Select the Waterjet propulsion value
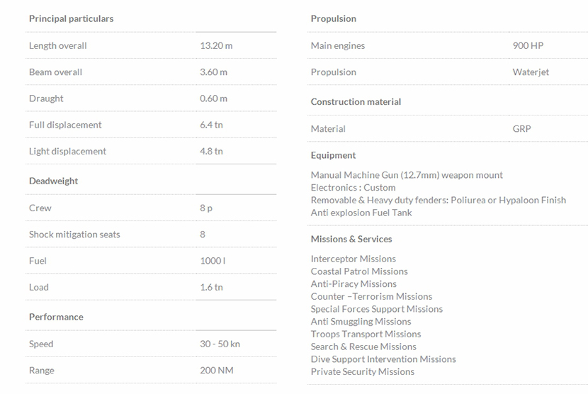 (531, 72)
